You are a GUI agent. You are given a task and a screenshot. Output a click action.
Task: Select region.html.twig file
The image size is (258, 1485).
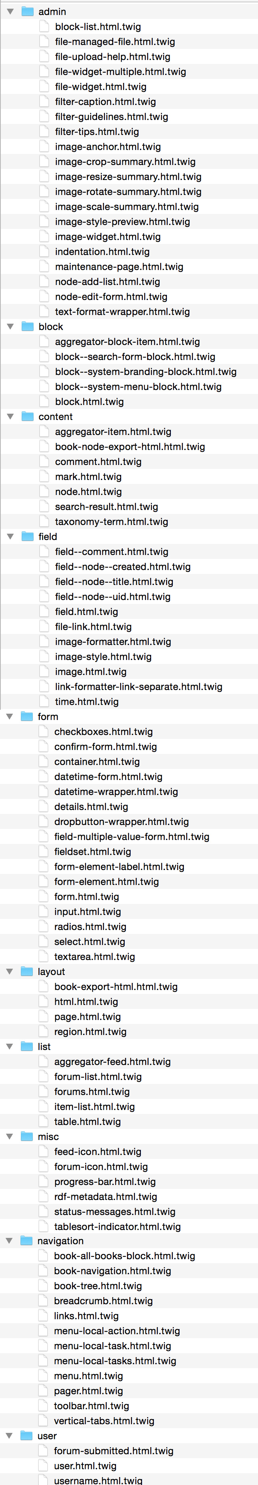point(90,1031)
